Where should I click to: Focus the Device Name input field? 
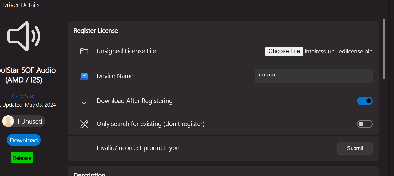pos(313,76)
